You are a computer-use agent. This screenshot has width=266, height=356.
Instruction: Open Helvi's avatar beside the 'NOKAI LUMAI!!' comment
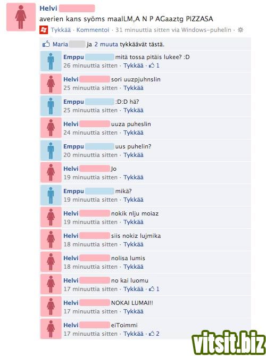[51, 307]
